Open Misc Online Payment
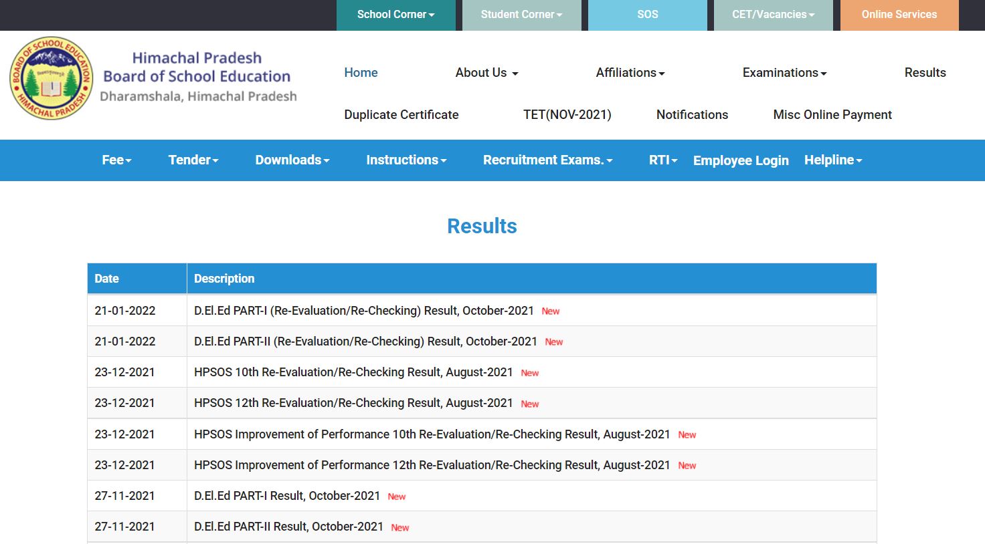 point(832,115)
